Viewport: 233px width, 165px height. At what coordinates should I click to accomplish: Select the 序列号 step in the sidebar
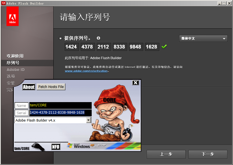coord(13,63)
